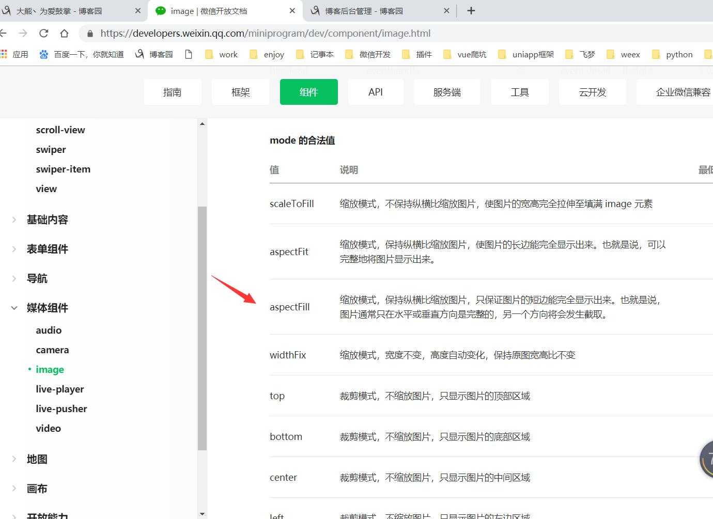
Task: Click the widthFix mode value cell
Action: pyautogui.click(x=288, y=355)
